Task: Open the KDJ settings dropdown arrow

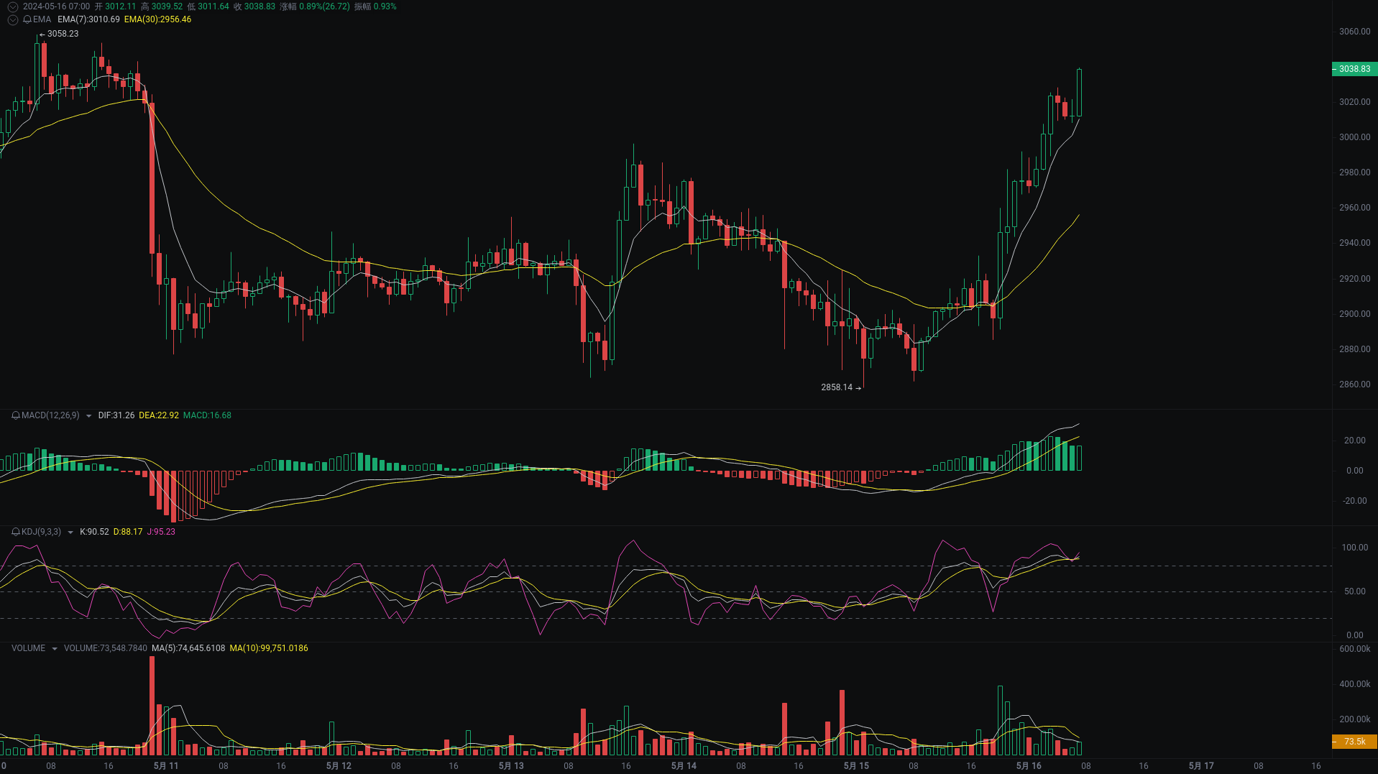Action: point(70,532)
